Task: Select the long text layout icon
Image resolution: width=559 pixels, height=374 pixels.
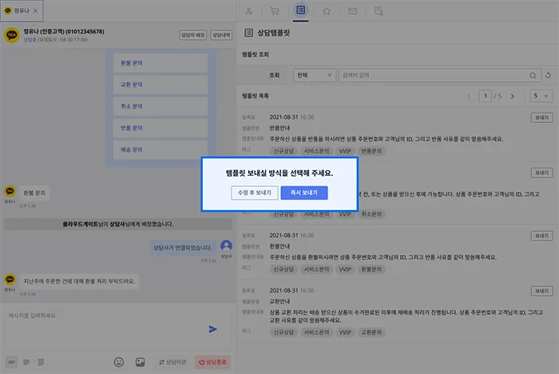Action: point(41,362)
